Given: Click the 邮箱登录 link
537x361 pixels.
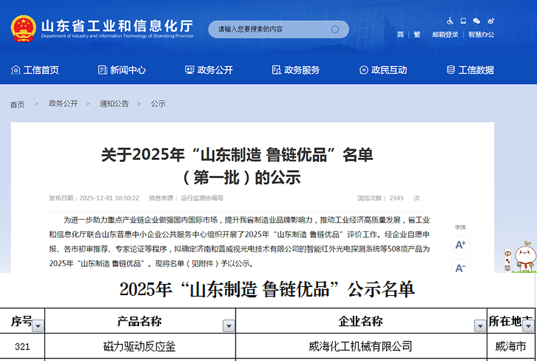Looking at the screenshot, I should (x=445, y=35).
